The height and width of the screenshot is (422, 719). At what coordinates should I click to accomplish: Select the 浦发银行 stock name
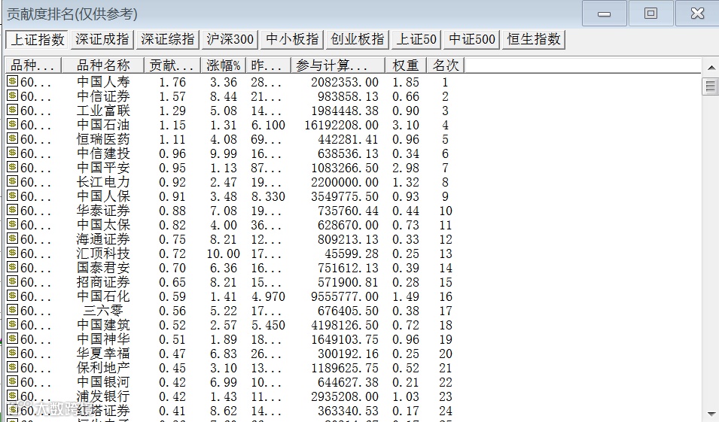point(103,396)
